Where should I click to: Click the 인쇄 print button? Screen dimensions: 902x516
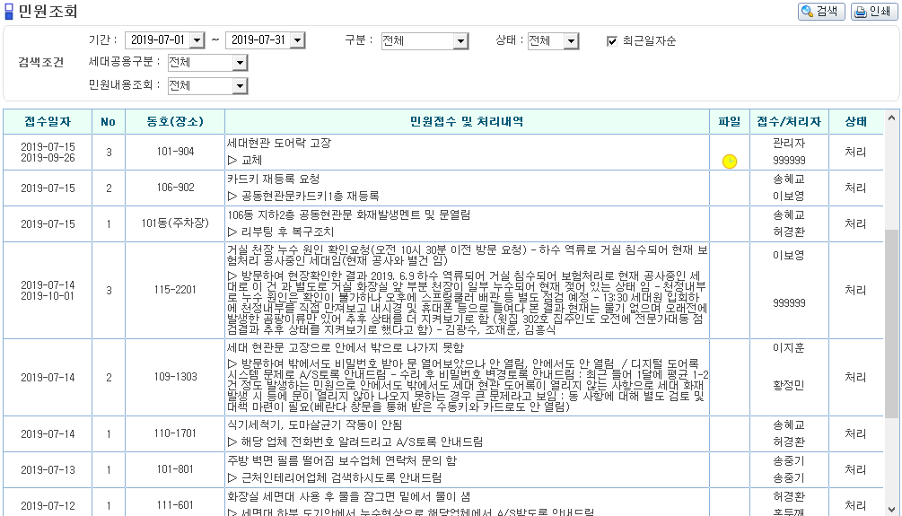click(x=874, y=12)
